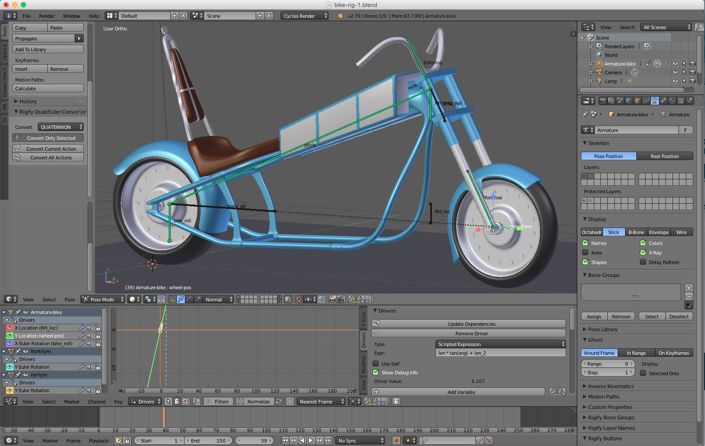
Task: Click the Convert All Actions button
Action: 51,158
